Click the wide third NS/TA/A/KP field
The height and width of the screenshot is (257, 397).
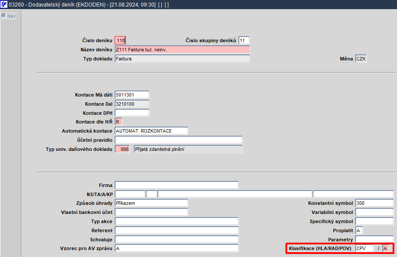pyautogui.click(x=235, y=194)
